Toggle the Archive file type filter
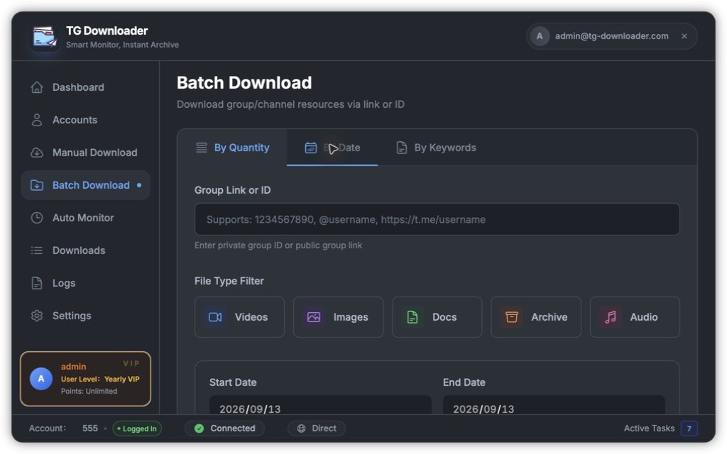 coord(536,317)
